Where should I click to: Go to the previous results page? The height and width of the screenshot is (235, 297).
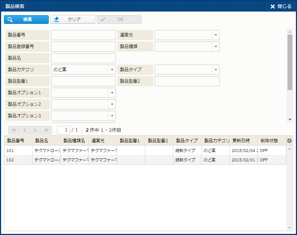(24, 130)
